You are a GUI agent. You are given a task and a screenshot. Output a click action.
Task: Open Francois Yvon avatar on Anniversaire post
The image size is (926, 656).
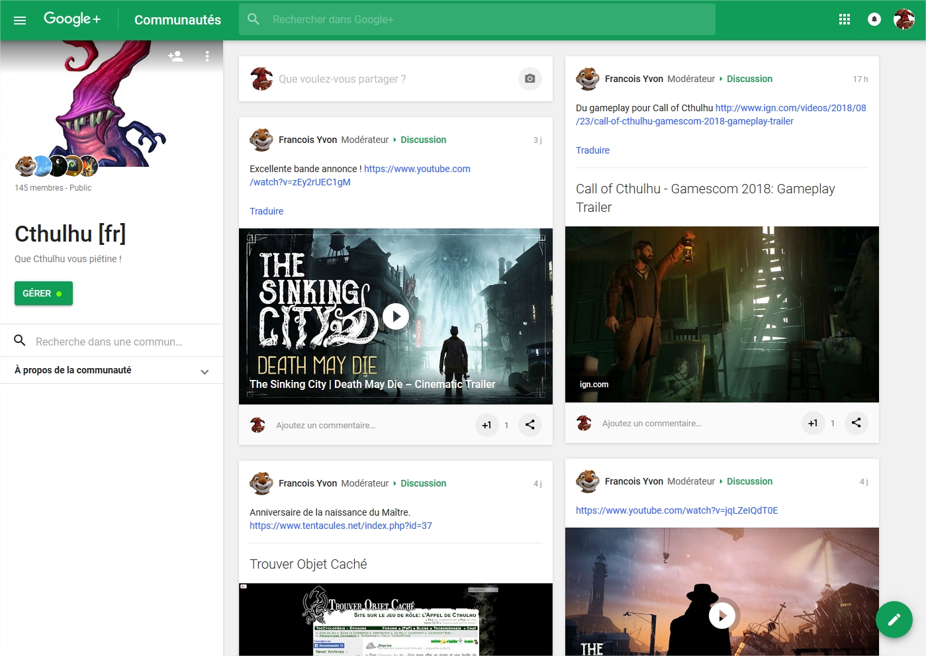[x=261, y=483]
